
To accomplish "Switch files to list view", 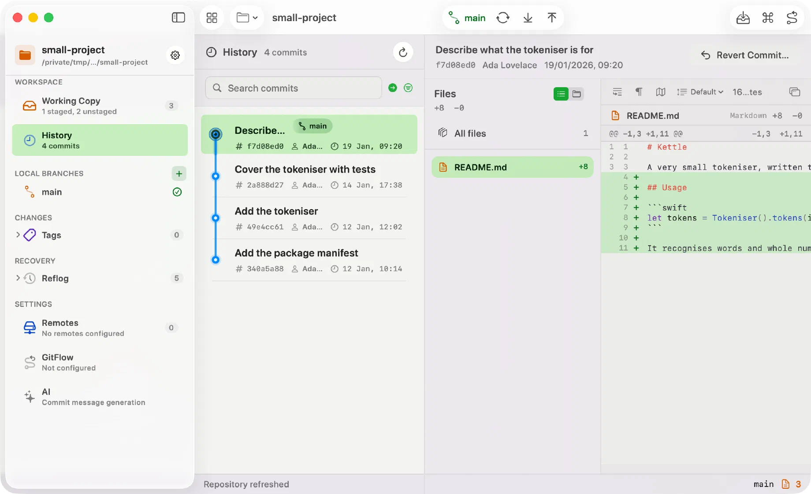I will pos(561,94).
